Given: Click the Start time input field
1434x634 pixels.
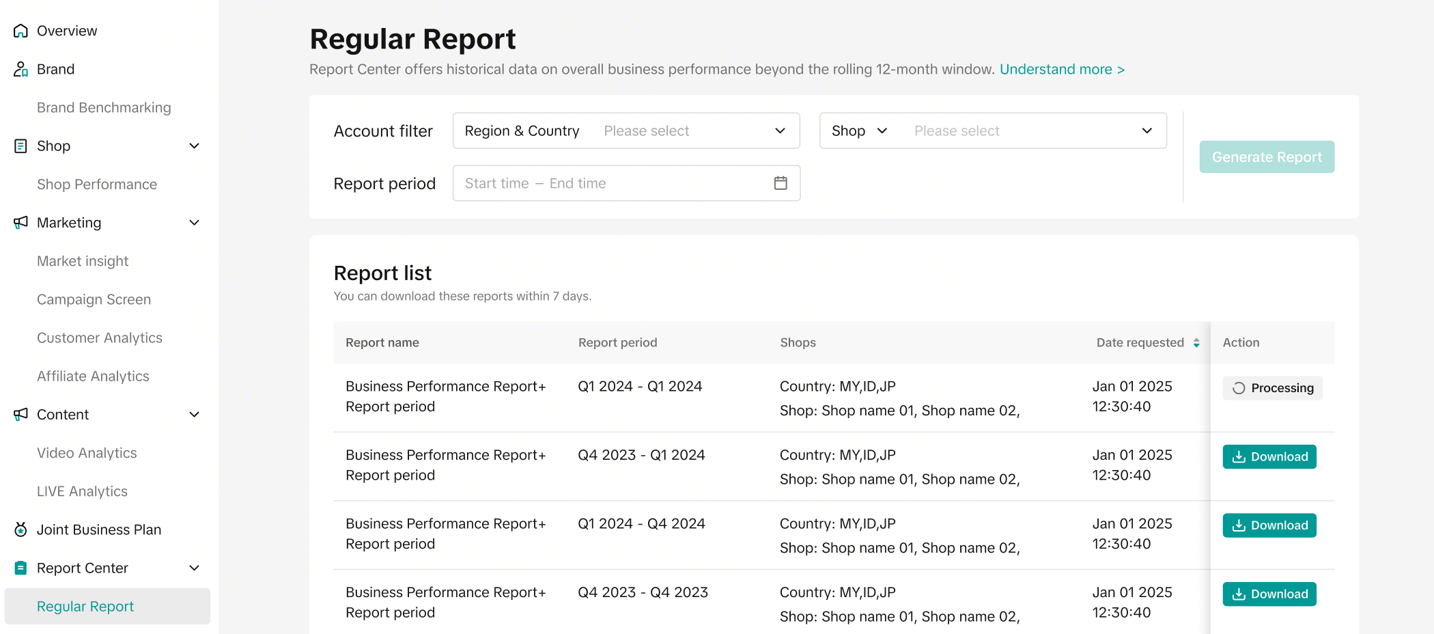Looking at the screenshot, I should 497,183.
